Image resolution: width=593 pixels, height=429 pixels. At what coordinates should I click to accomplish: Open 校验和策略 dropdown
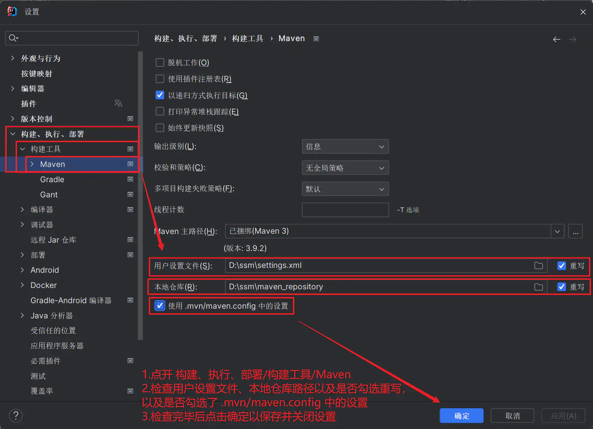coord(345,168)
